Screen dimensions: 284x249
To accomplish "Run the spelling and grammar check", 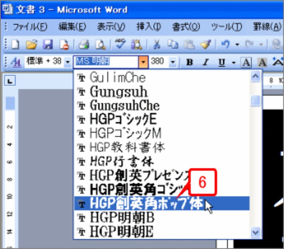I will [121, 44].
